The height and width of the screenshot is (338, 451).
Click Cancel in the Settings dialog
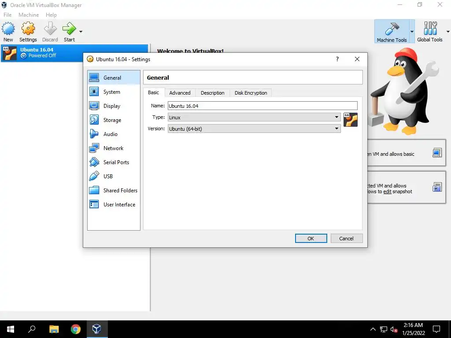coord(346,238)
